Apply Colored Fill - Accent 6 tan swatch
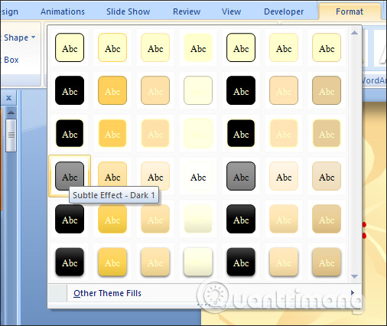This screenshot has height=326, width=387. [327, 90]
